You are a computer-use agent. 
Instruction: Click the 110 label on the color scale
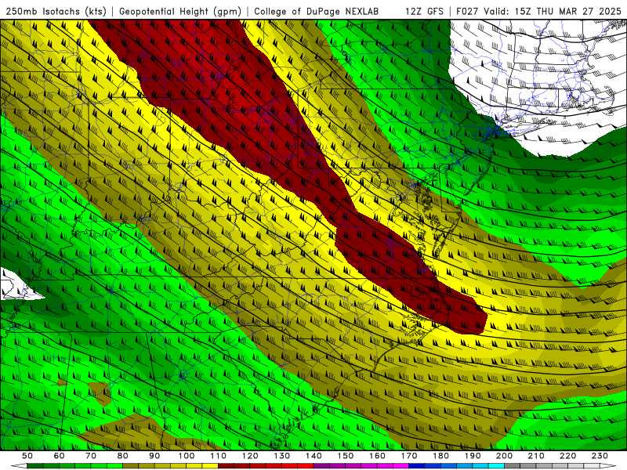click(x=219, y=456)
